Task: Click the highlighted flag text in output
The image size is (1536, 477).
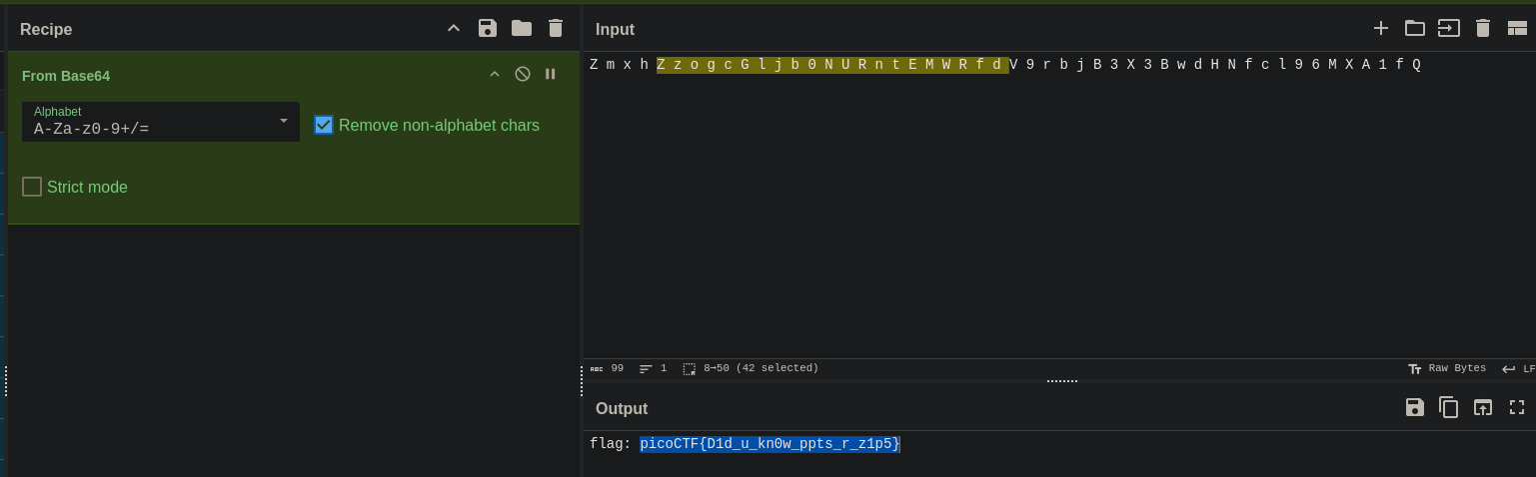Action: (769, 444)
